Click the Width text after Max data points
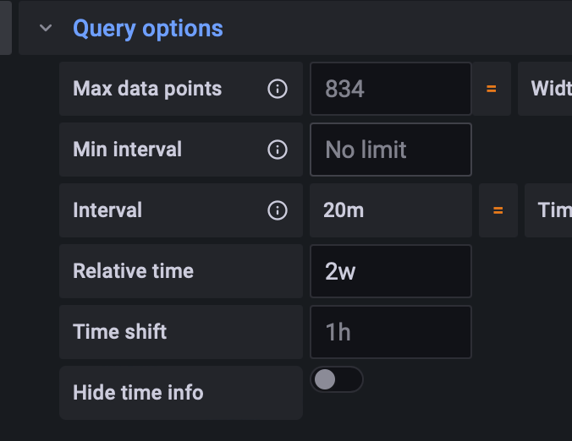This screenshot has width=572, height=441. click(x=550, y=89)
